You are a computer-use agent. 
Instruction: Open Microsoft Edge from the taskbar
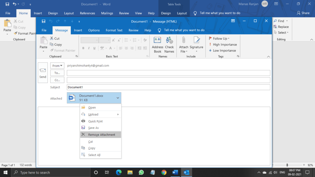(119, 172)
